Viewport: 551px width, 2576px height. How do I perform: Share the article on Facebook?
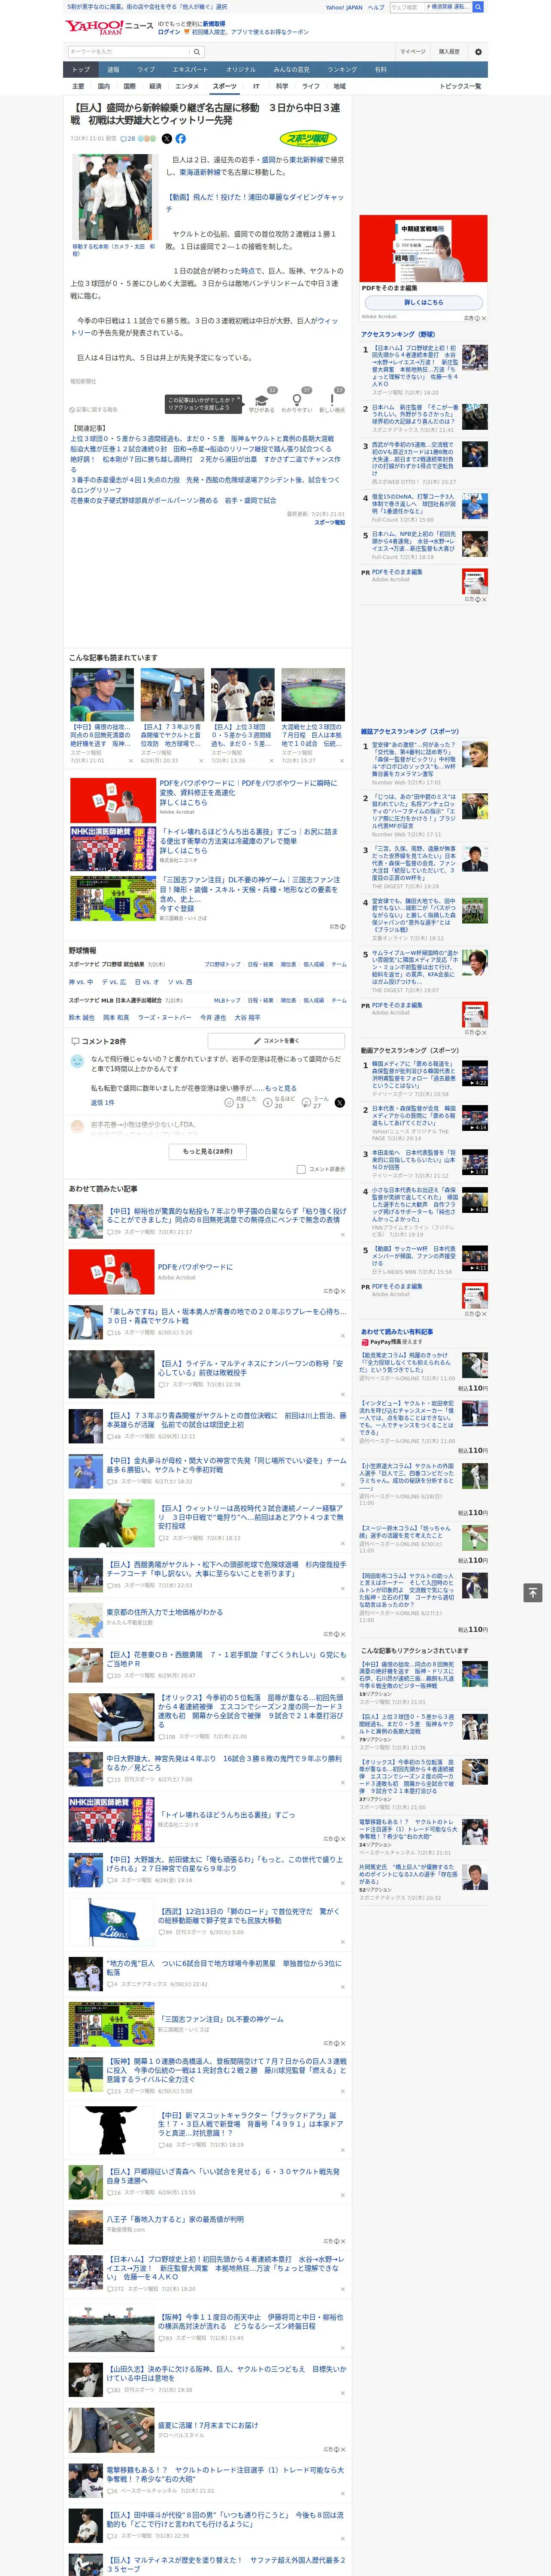click(x=181, y=139)
